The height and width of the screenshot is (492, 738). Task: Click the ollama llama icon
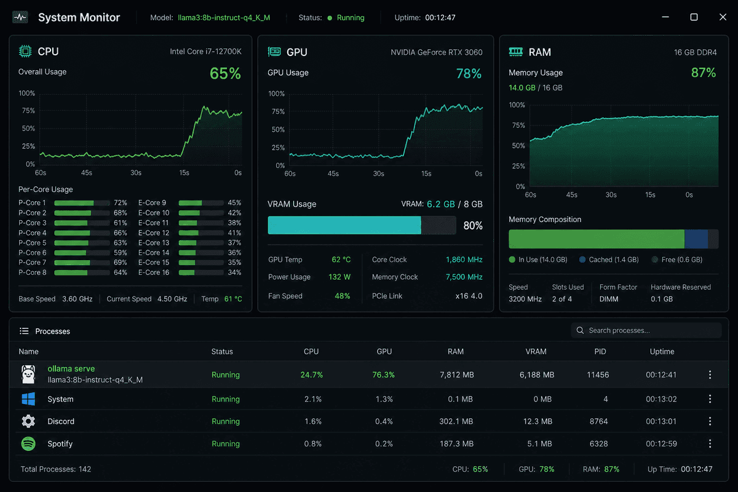coord(28,374)
